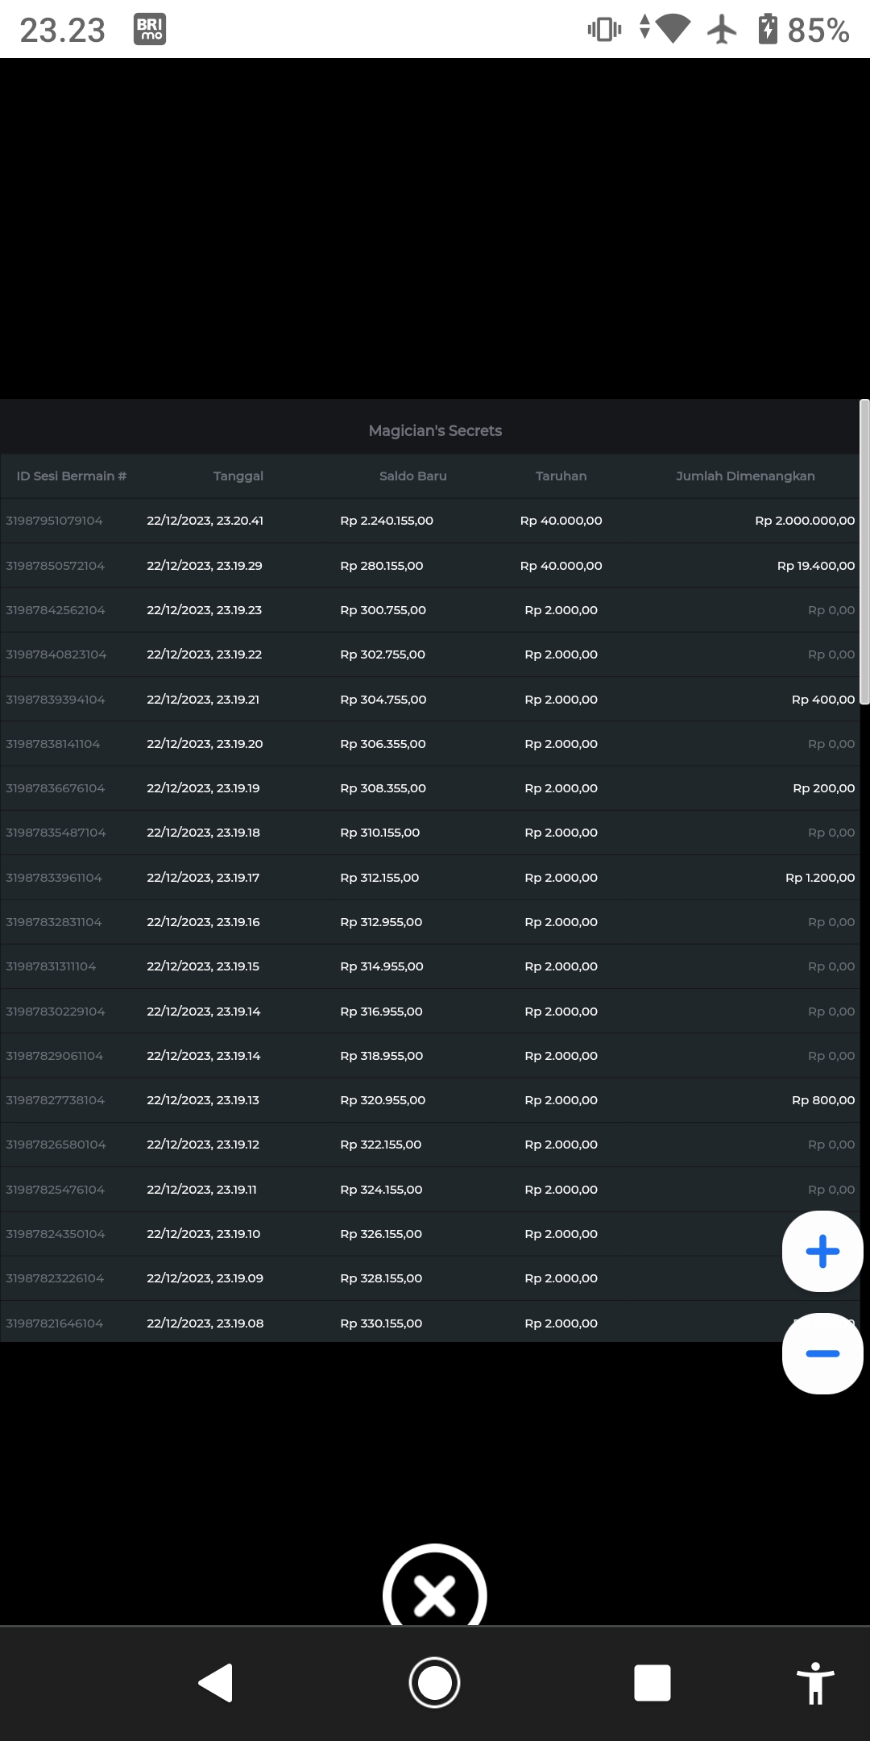Select session ID 31987850572104
This screenshot has width=870, height=1741.
(x=55, y=566)
